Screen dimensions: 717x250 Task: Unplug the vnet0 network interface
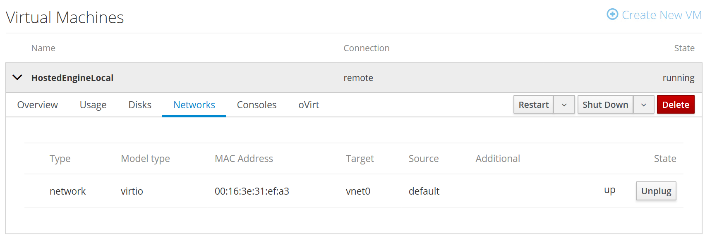pos(656,191)
